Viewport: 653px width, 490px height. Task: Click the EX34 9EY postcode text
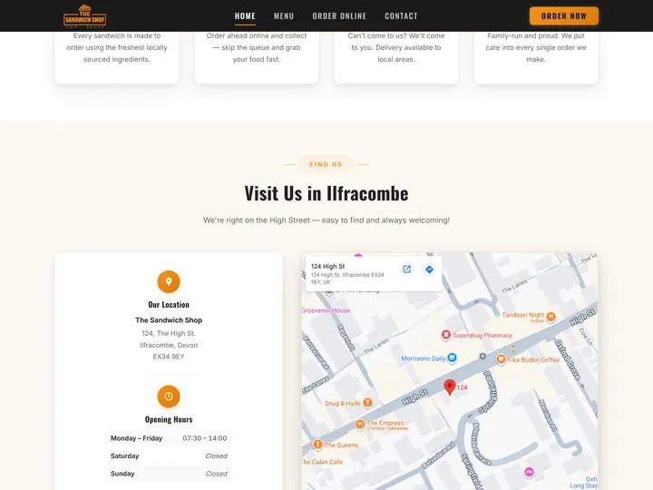tap(169, 357)
